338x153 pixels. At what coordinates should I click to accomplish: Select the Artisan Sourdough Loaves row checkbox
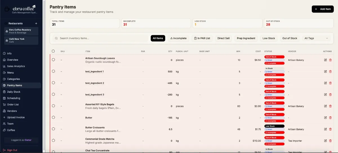(x=53, y=60)
